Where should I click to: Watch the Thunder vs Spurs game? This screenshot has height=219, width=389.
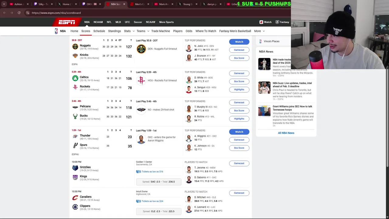pos(239,132)
